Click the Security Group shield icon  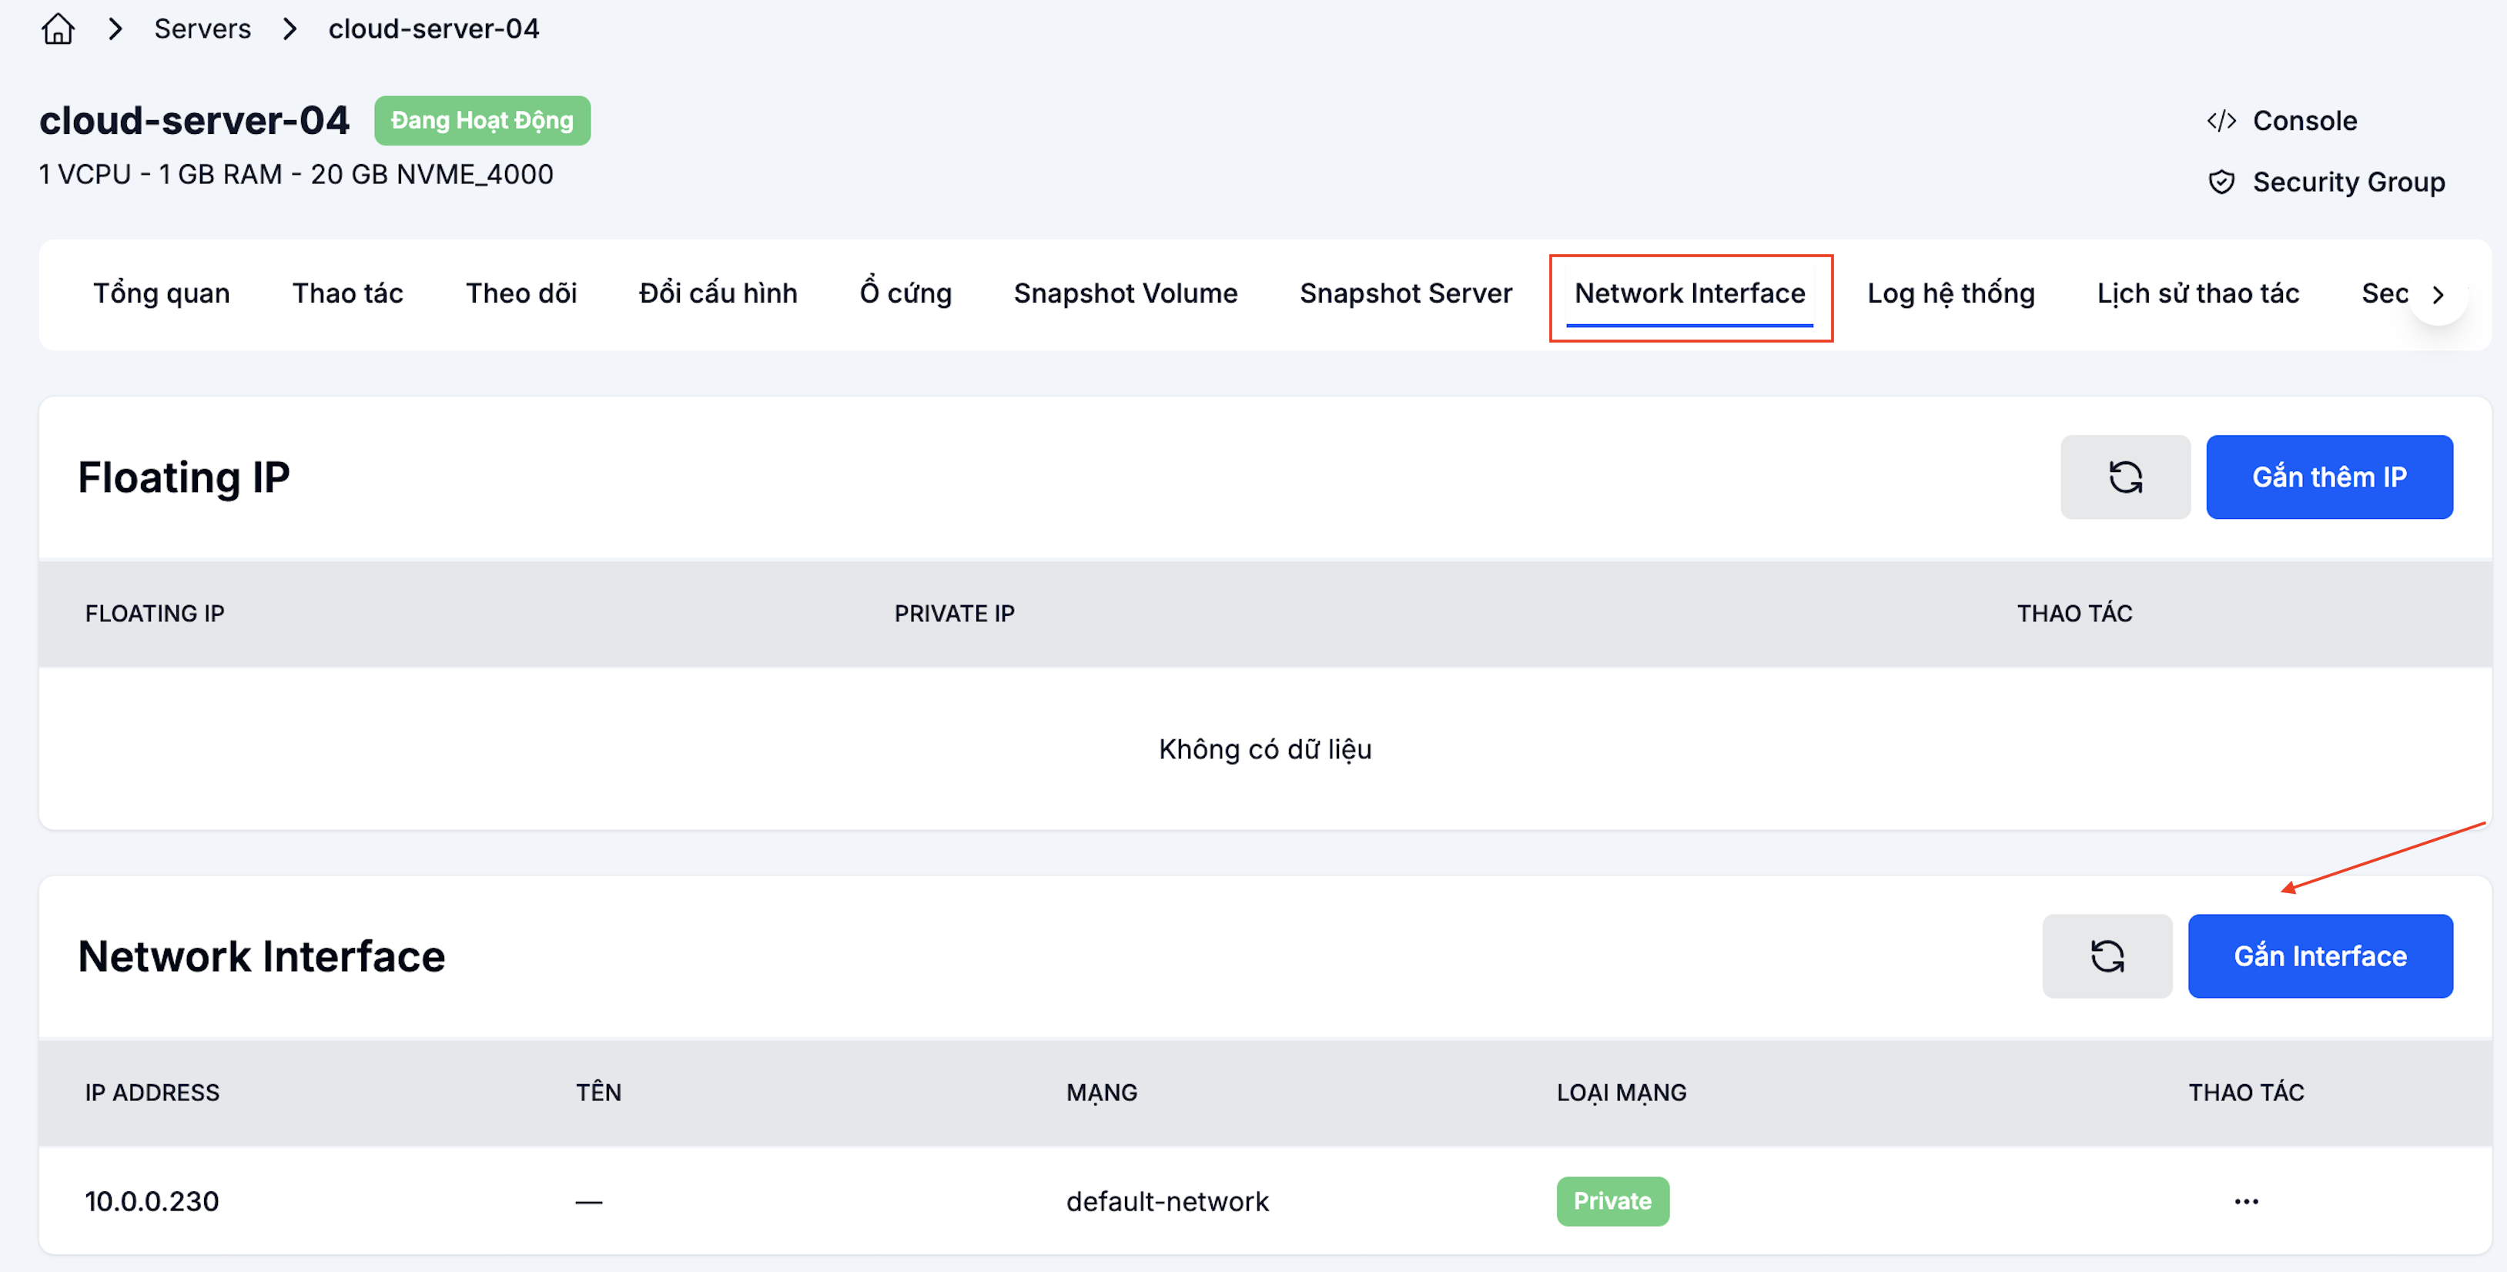pyautogui.click(x=2221, y=182)
